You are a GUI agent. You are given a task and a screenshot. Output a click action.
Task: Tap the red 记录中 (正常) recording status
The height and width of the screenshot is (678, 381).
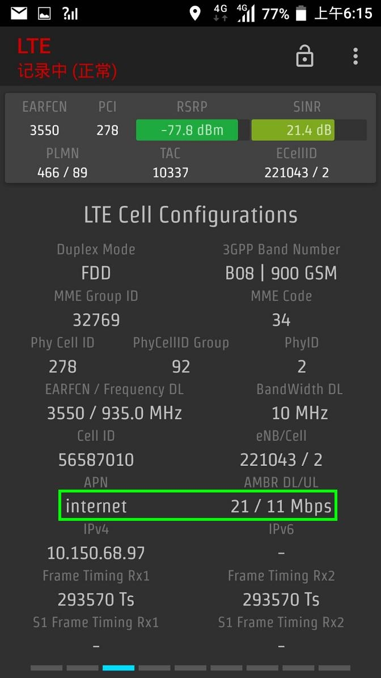point(67,71)
